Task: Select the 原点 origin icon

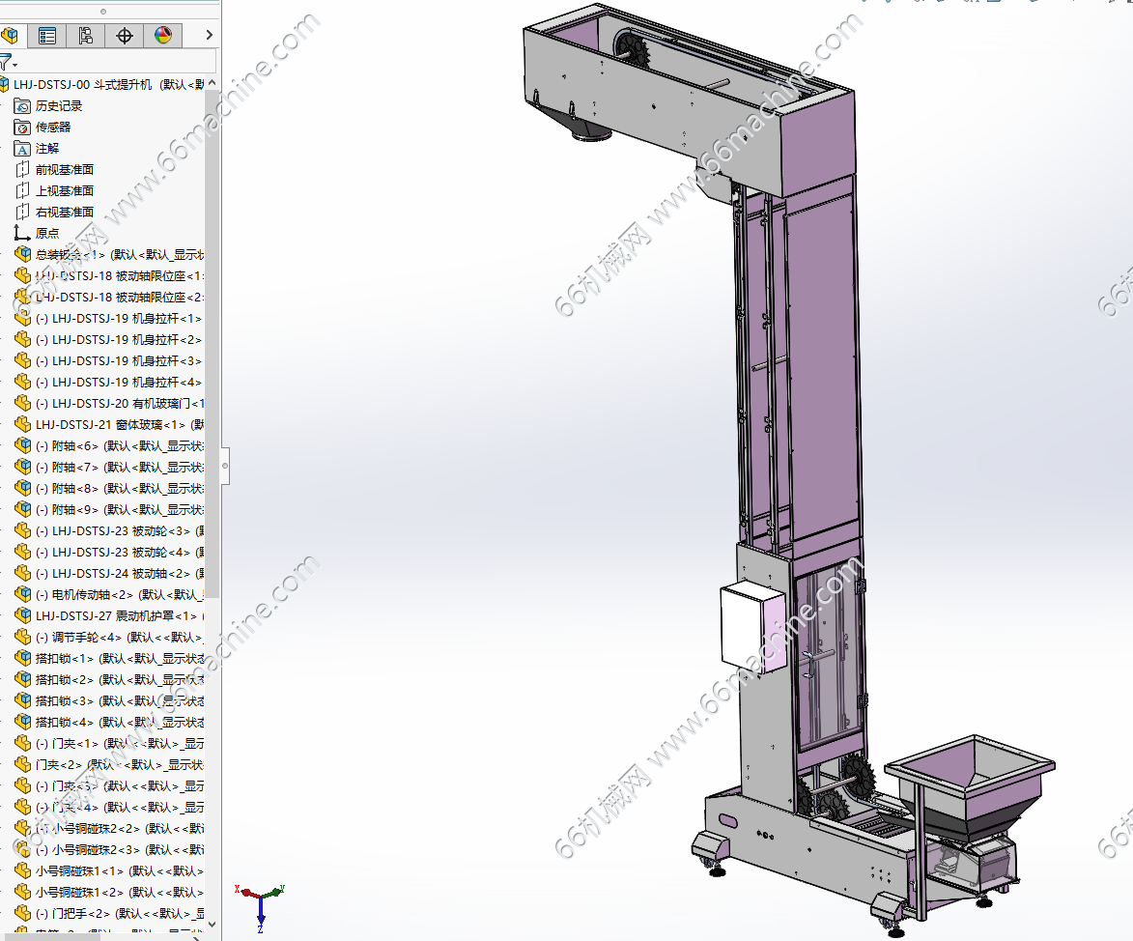Action: [22, 233]
